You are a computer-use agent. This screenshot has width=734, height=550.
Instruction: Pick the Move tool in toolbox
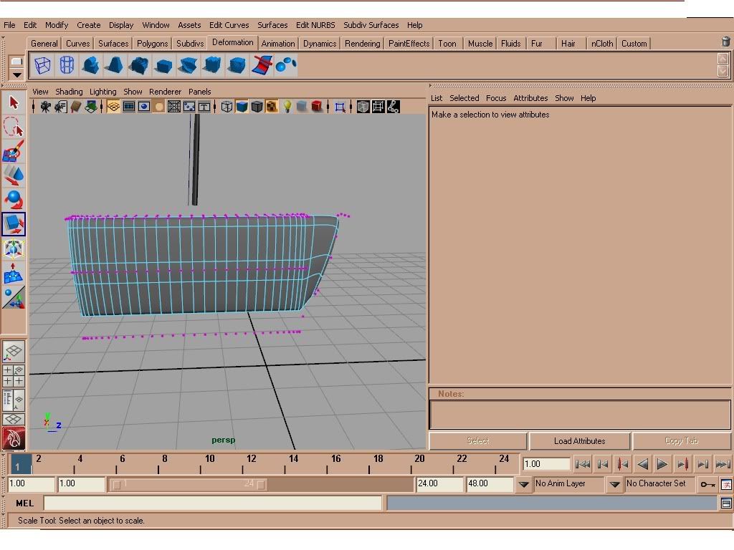14,175
